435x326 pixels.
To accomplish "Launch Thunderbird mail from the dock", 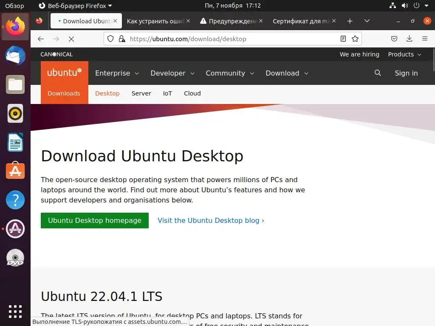I will pyautogui.click(x=15, y=56).
